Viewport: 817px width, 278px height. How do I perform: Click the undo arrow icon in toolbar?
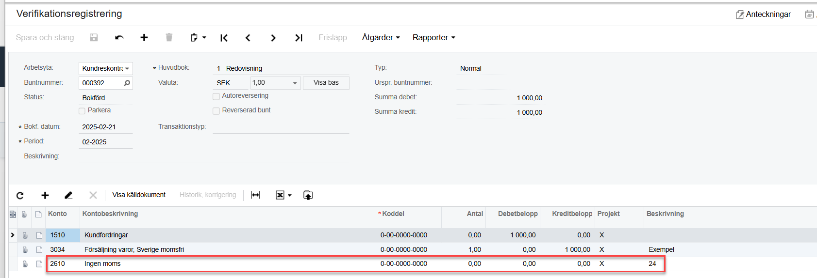tap(119, 38)
